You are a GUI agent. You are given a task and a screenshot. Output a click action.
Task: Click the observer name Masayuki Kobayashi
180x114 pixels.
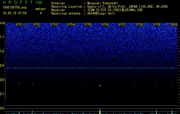(103, 3)
